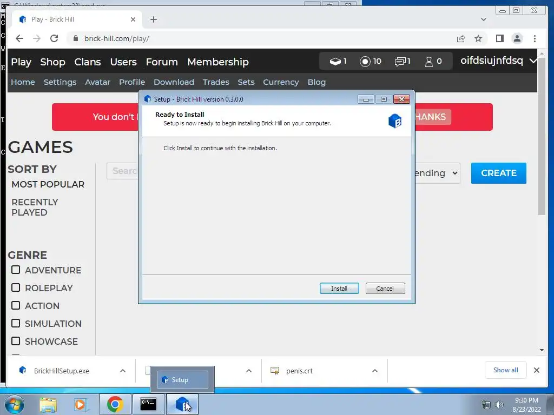Open the Membership nav item
Image resolution: width=554 pixels, height=415 pixels.
[218, 62]
